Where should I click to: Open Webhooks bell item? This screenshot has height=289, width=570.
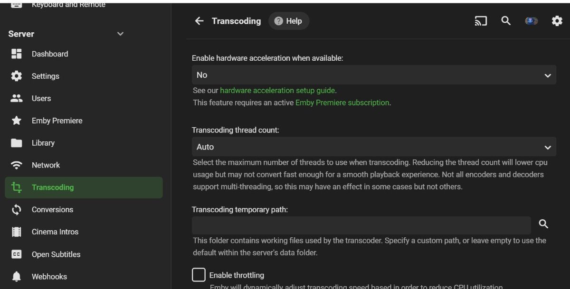pyautogui.click(x=49, y=276)
